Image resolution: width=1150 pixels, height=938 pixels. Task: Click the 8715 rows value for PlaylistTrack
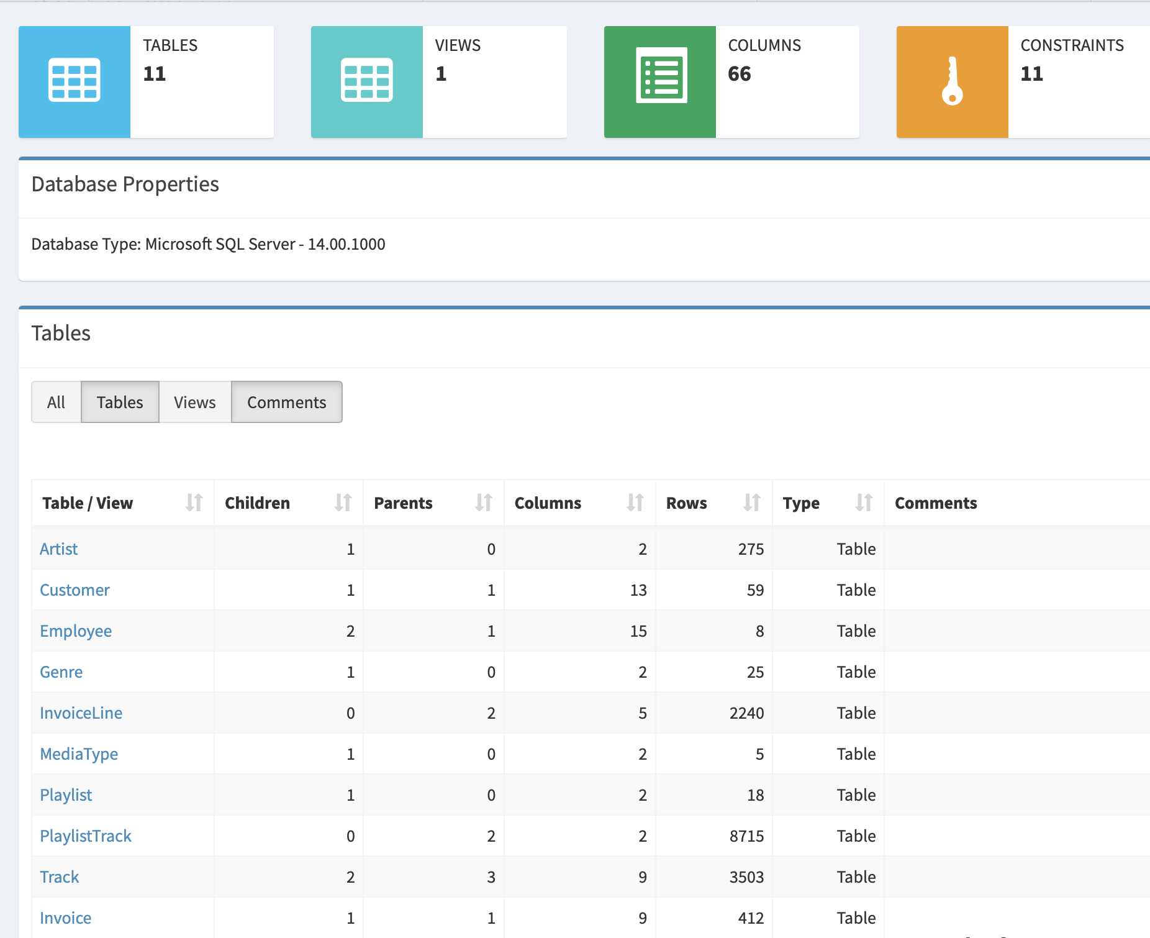(x=747, y=836)
